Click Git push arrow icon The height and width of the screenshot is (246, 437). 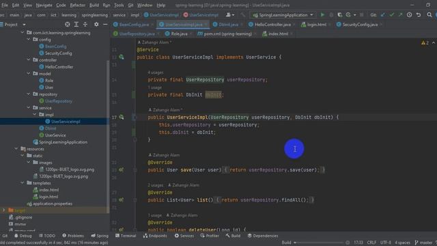pyautogui.click(x=401, y=15)
